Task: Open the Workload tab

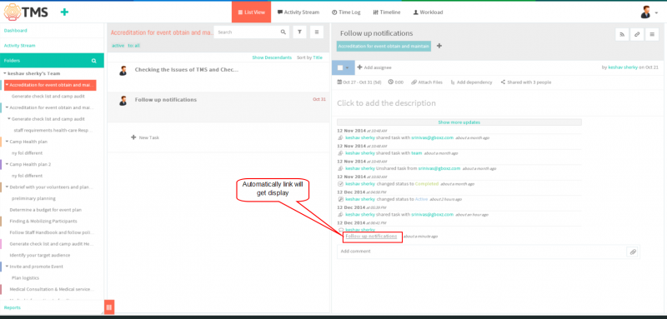Action: pyautogui.click(x=428, y=12)
